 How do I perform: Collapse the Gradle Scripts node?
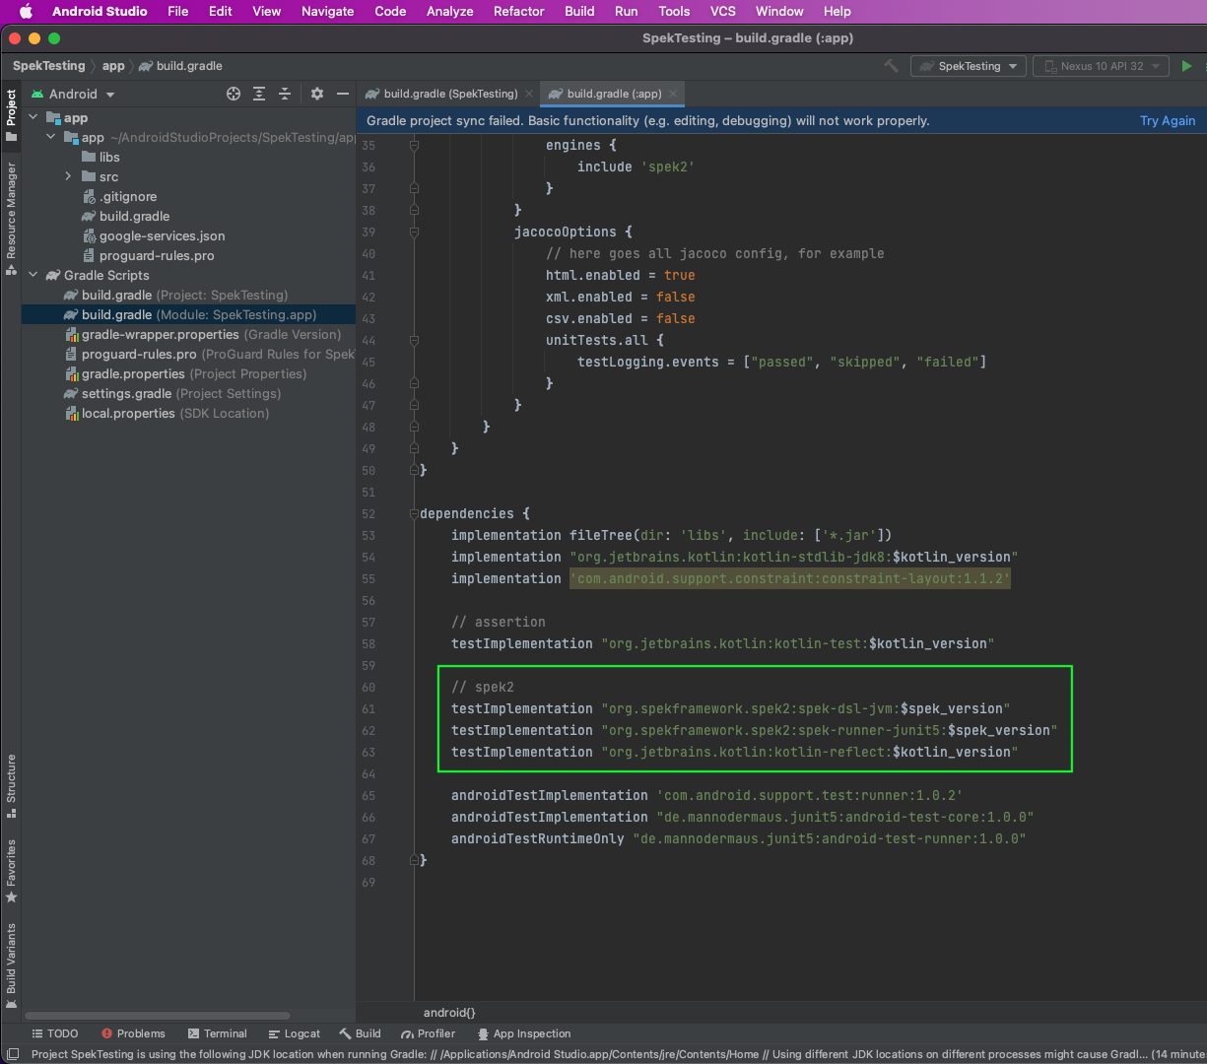tap(34, 275)
